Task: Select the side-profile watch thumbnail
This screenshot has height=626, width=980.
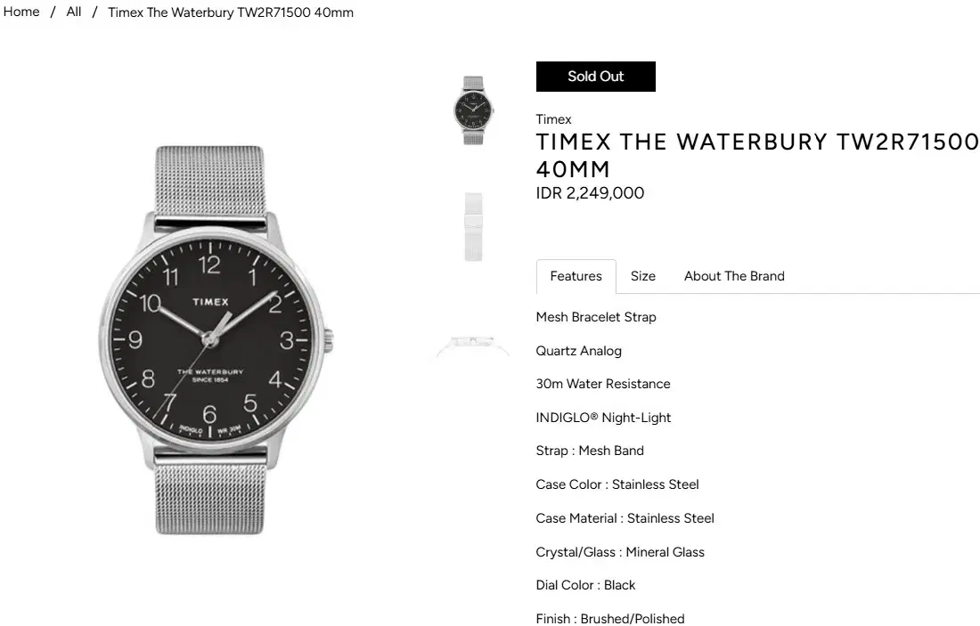Action: pos(473,346)
